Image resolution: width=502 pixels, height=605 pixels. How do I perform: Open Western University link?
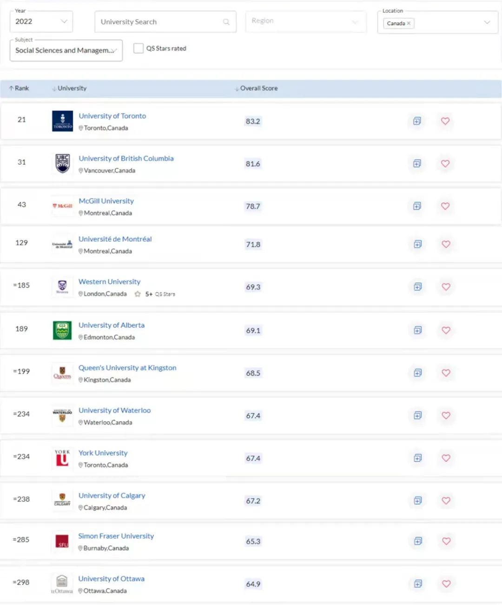(109, 282)
